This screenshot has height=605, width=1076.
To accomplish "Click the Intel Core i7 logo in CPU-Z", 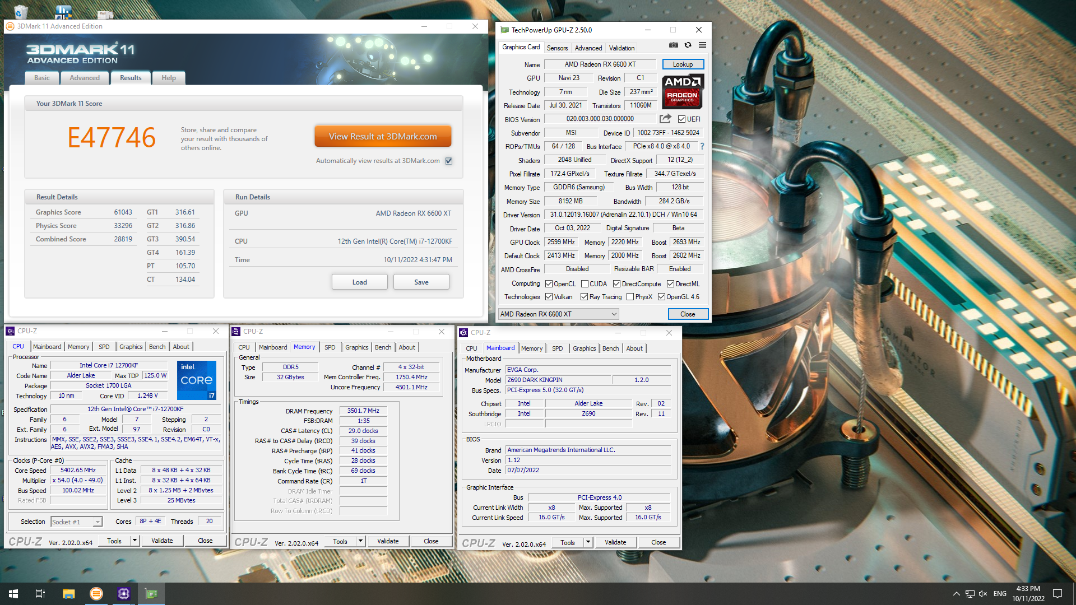I will click(197, 380).
